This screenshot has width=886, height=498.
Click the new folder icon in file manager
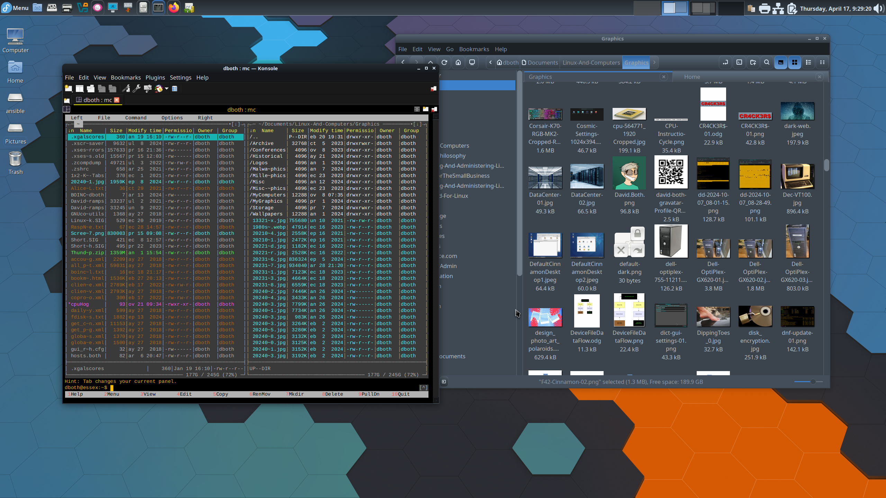pos(753,63)
